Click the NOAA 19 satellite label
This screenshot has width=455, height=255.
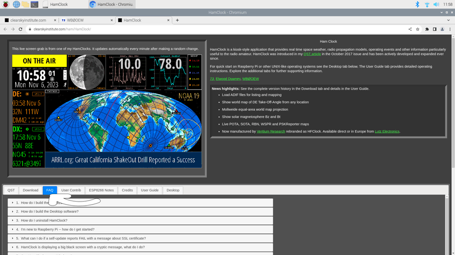tap(189, 96)
